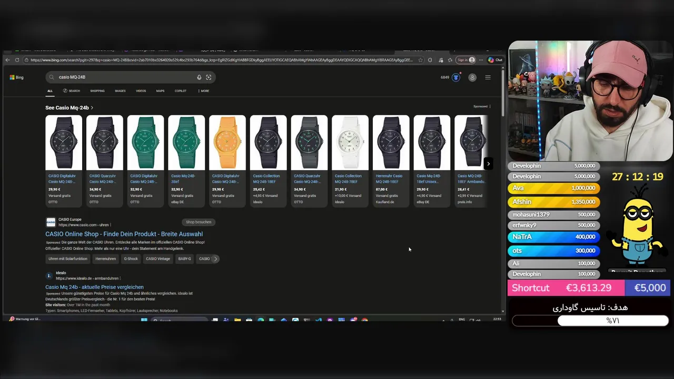Reload the page with the refresh icon
This screenshot has height=379, width=674.
[17, 60]
